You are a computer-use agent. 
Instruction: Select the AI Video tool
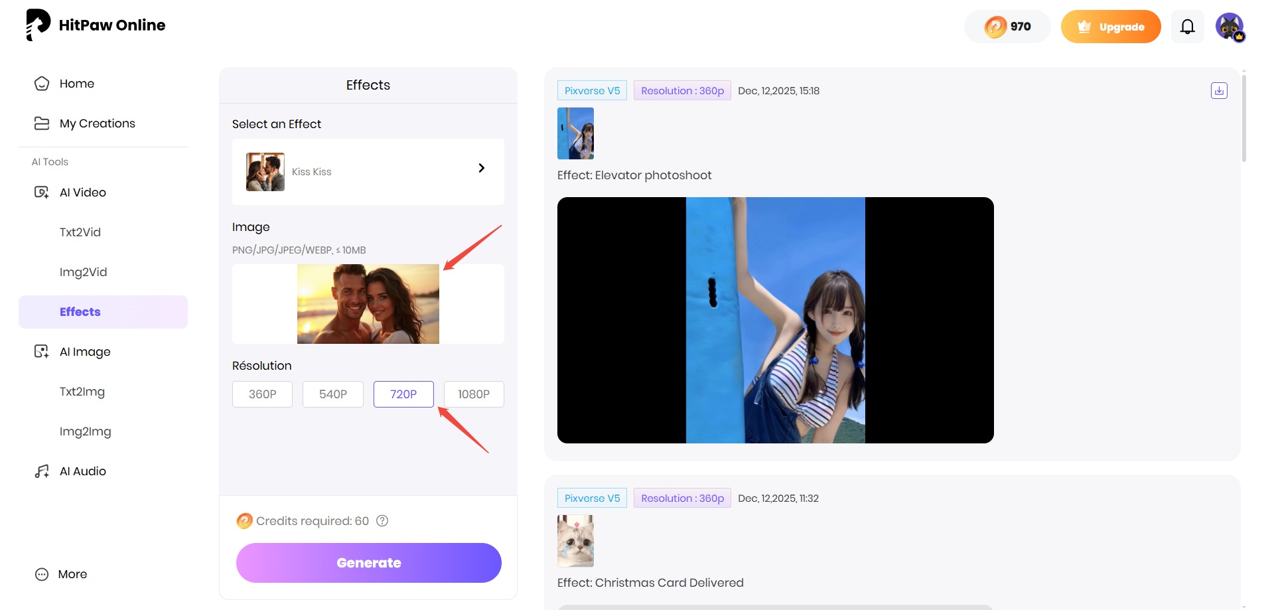point(82,192)
